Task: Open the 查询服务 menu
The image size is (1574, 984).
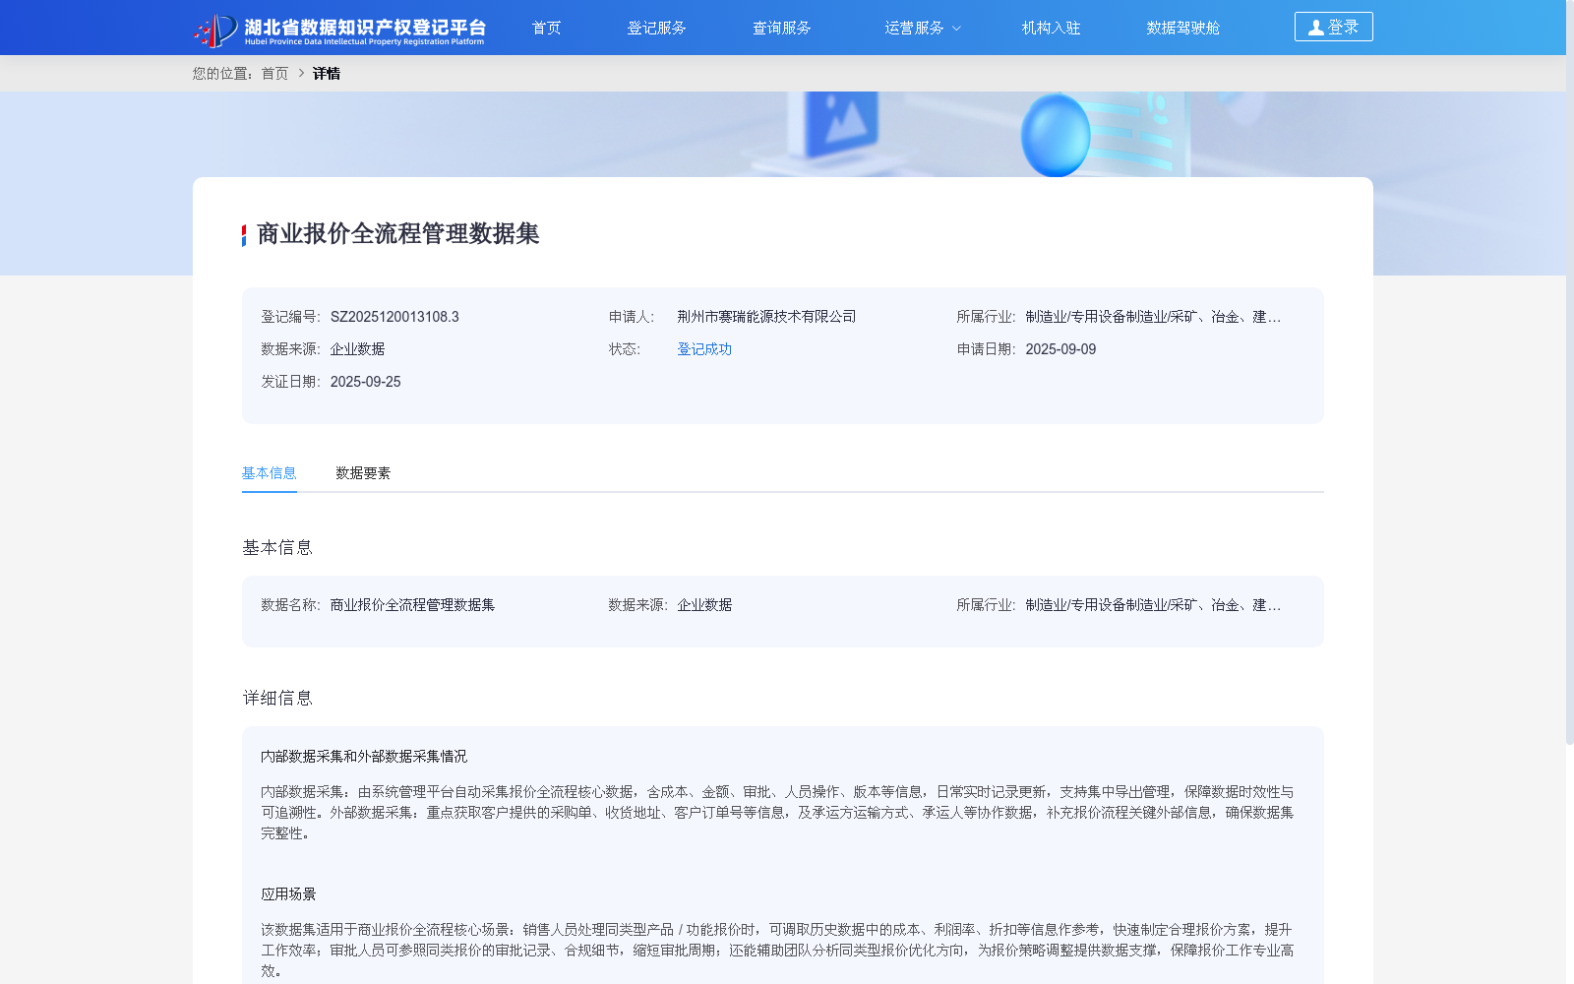Action: click(x=781, y=28)
